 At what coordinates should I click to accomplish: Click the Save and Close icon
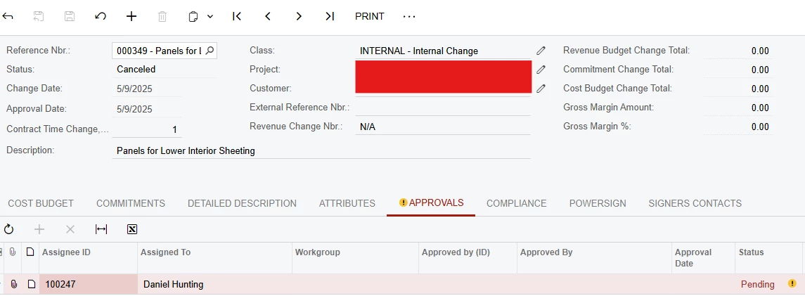(39, 16)
